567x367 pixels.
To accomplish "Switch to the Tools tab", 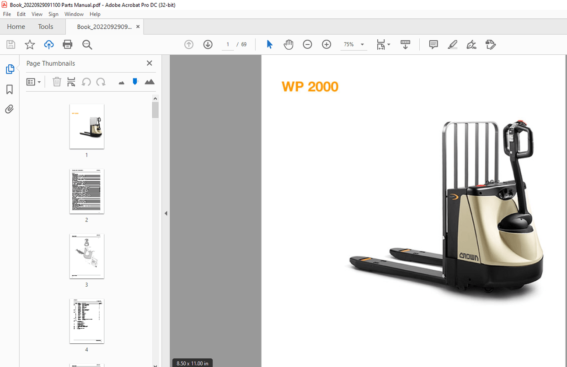I will point(45,26).
